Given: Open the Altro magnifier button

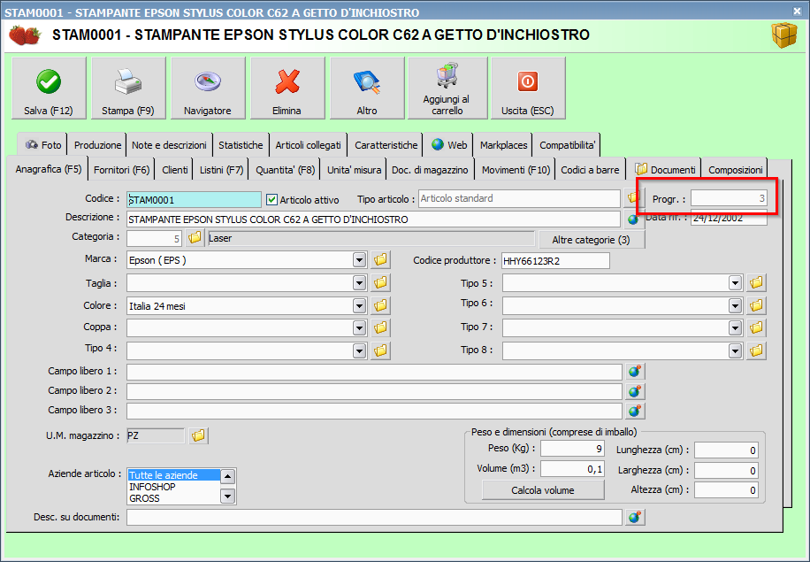Looking at the screenshot, I should [x=367, y=89].
